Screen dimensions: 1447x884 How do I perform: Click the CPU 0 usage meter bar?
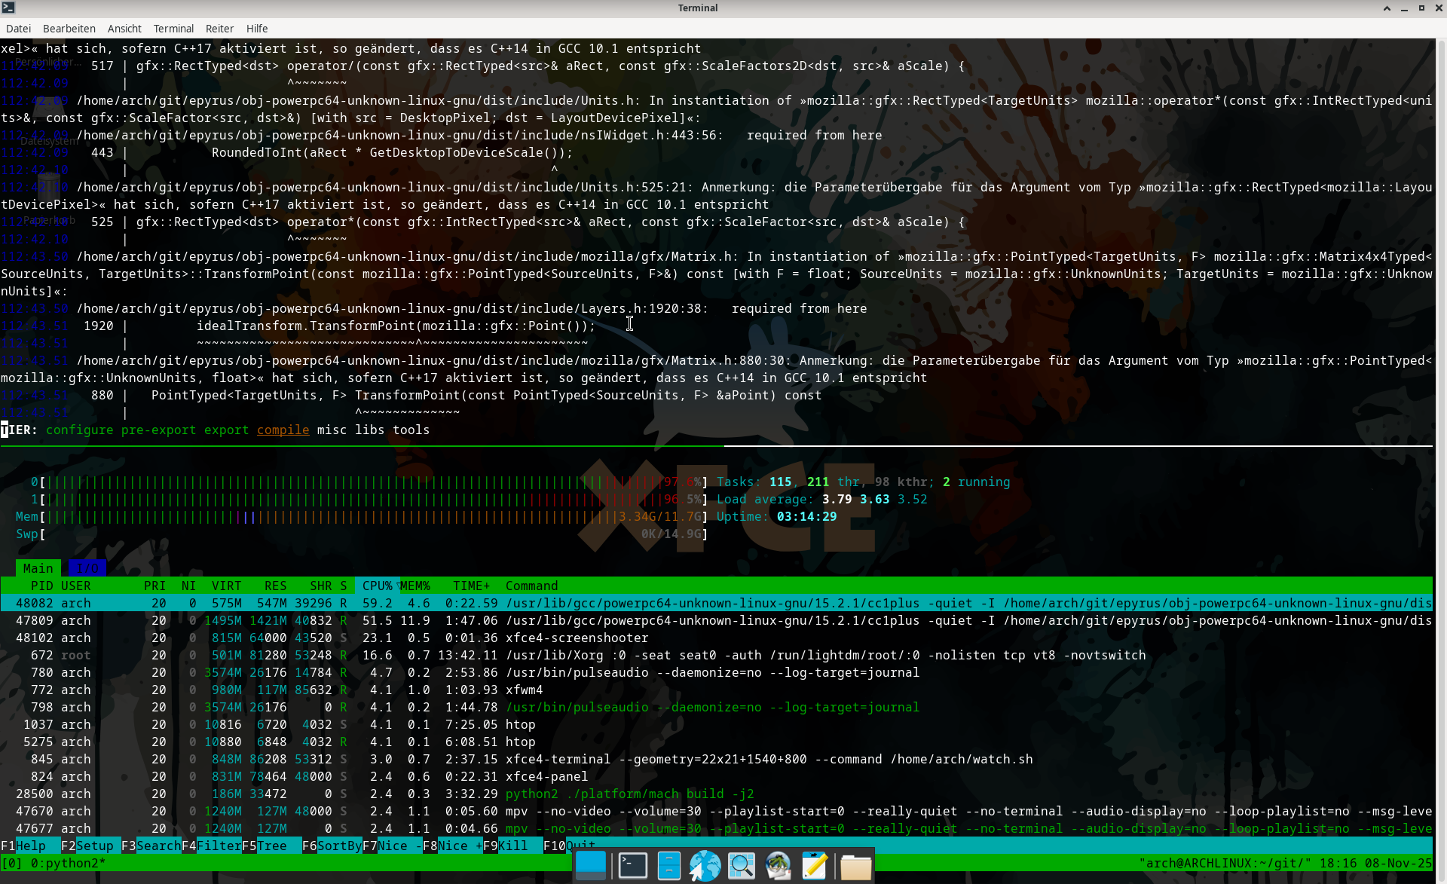click(369, 482)
